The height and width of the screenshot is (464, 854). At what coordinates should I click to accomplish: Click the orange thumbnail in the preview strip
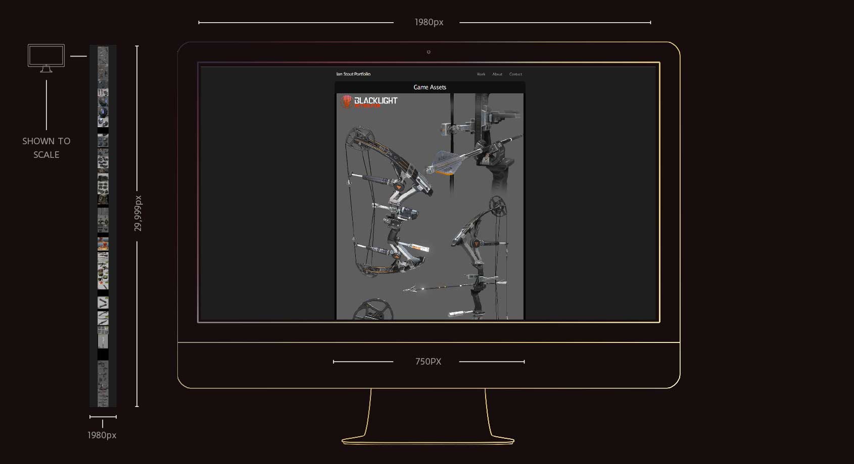[103, 245]
